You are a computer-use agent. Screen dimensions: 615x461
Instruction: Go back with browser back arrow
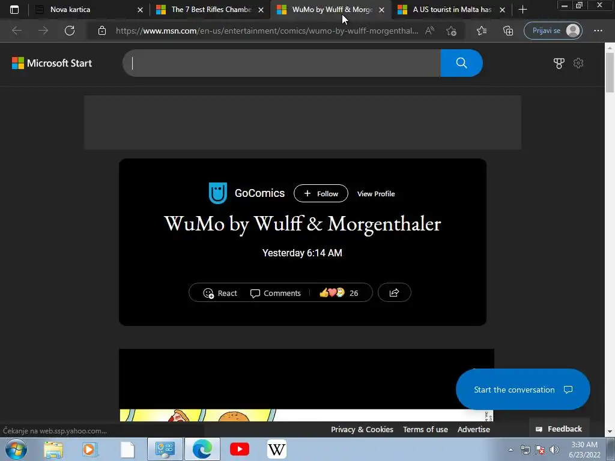pyautogui.click(x=17, y=31)
